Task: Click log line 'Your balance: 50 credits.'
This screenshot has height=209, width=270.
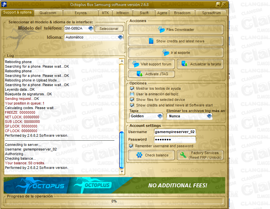Action: point(25,163)
